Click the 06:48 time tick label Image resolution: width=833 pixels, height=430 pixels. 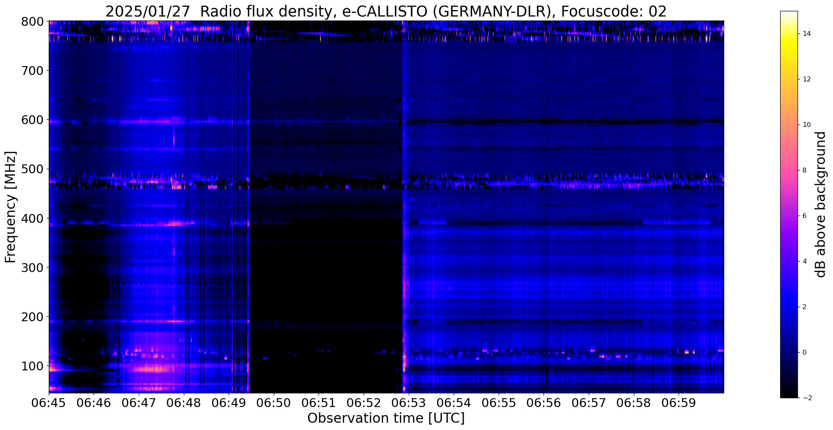(184, 403)
